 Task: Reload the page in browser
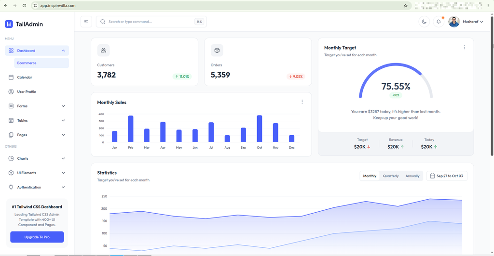coord(24,6)
